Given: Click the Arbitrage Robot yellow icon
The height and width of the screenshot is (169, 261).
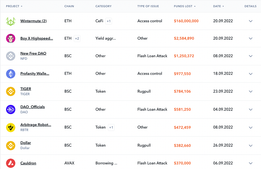Looking at the screenshot, I should pos(11,127).
